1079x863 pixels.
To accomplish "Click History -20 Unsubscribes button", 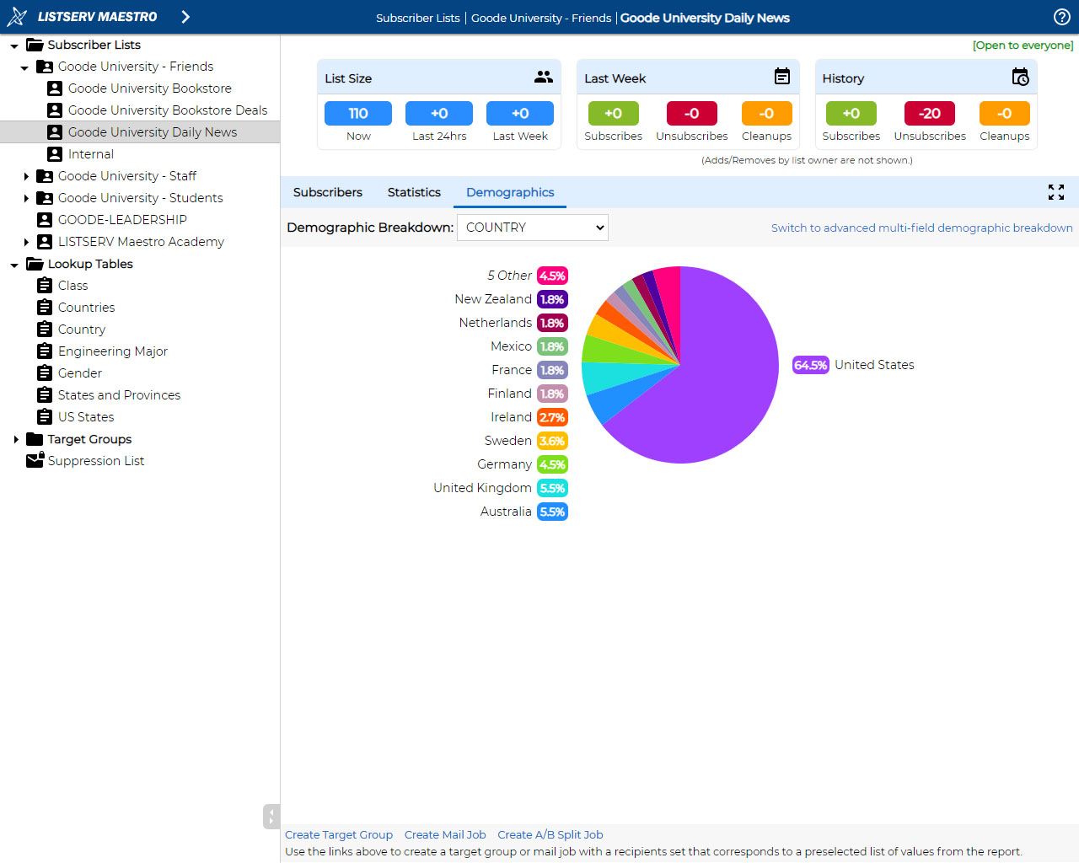I will pos(930,113).
